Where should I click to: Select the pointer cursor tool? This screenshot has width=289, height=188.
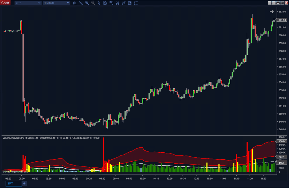click(99, 3)
